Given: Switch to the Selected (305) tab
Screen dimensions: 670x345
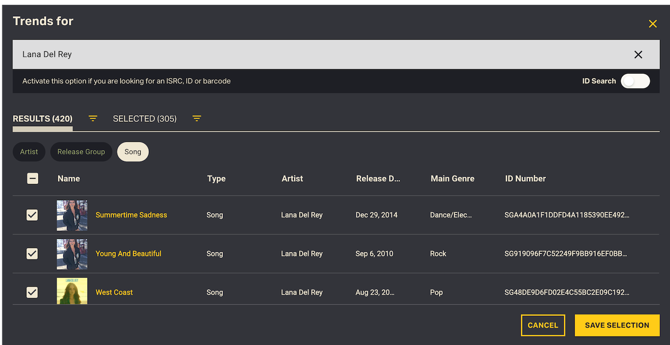Looking at the screenshot, I should tap(145, 119).
